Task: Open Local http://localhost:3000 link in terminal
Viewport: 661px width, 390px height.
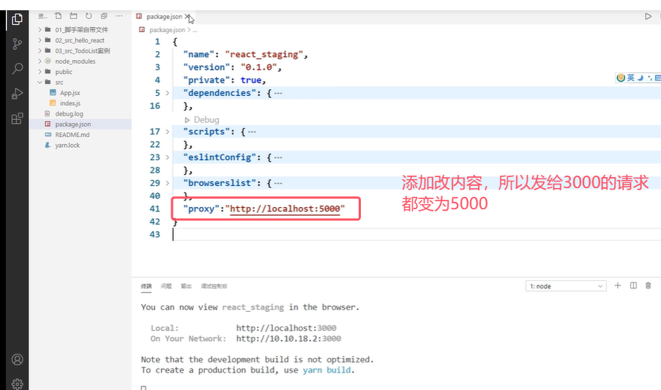Action: point(286,328)
